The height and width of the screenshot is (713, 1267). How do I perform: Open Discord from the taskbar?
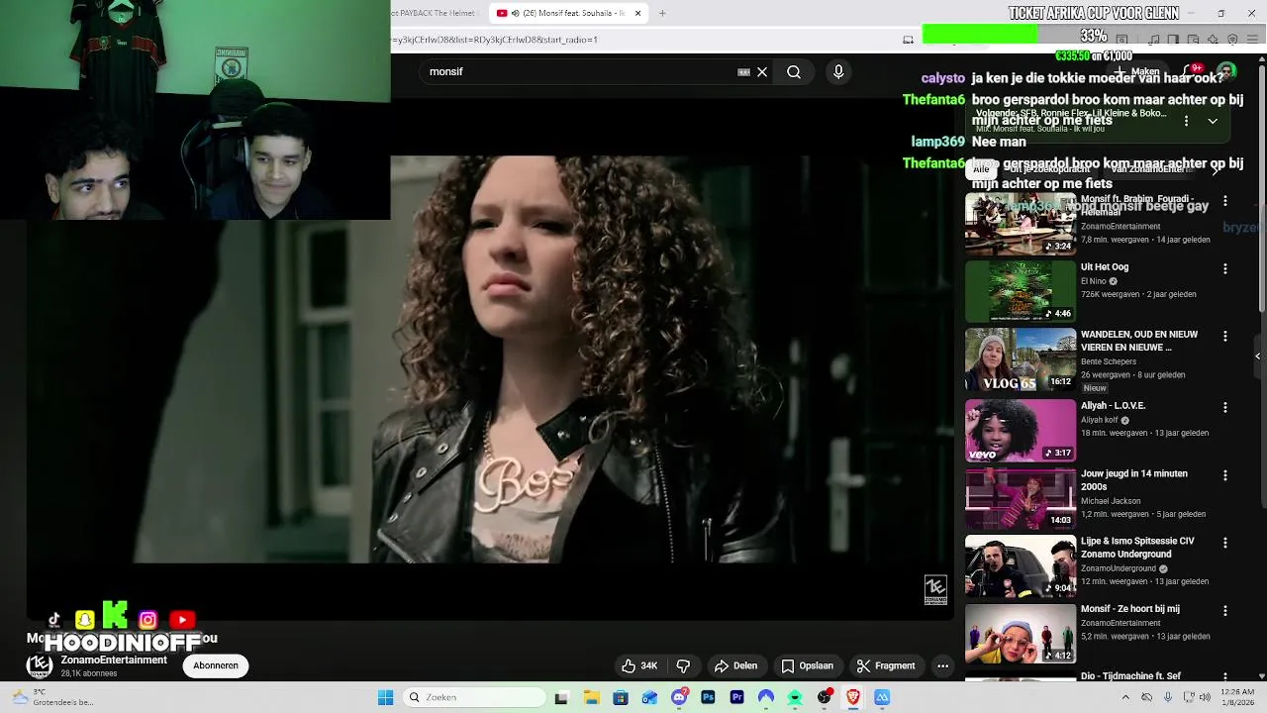[679, 697]
